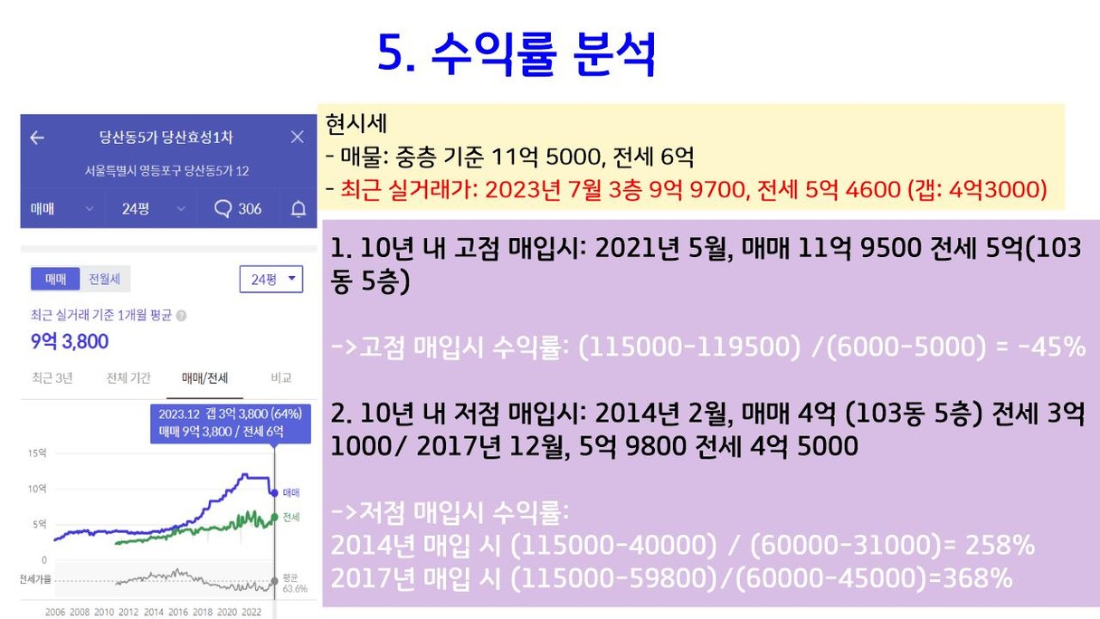Select the 매매 toggle button
Screen dimensions: 1100x619
point(55,280)
